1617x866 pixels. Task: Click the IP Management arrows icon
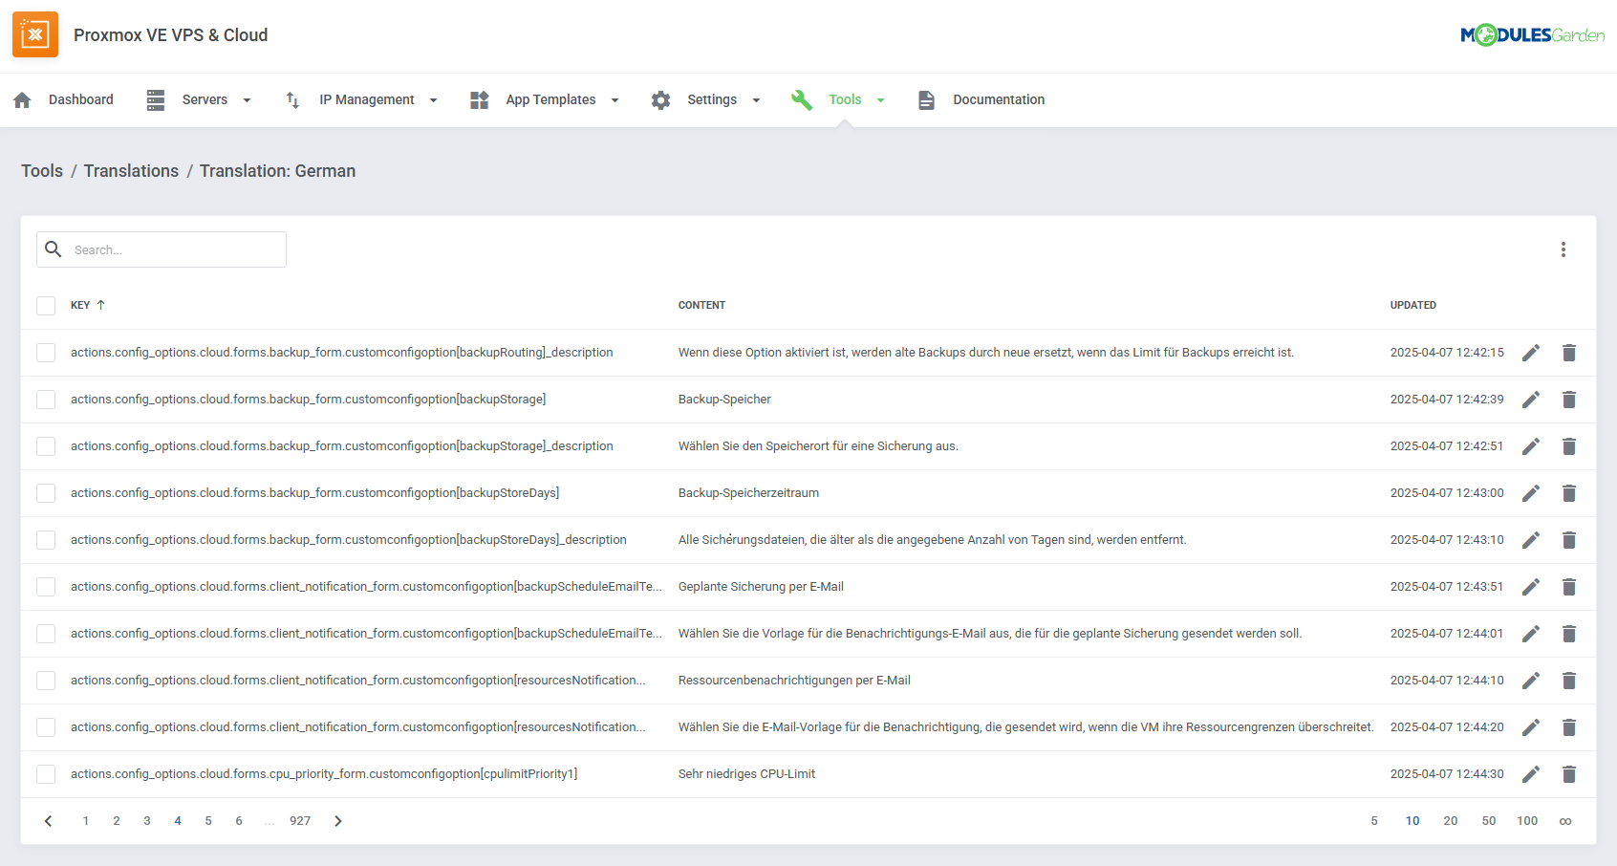[x=292, y=99]
